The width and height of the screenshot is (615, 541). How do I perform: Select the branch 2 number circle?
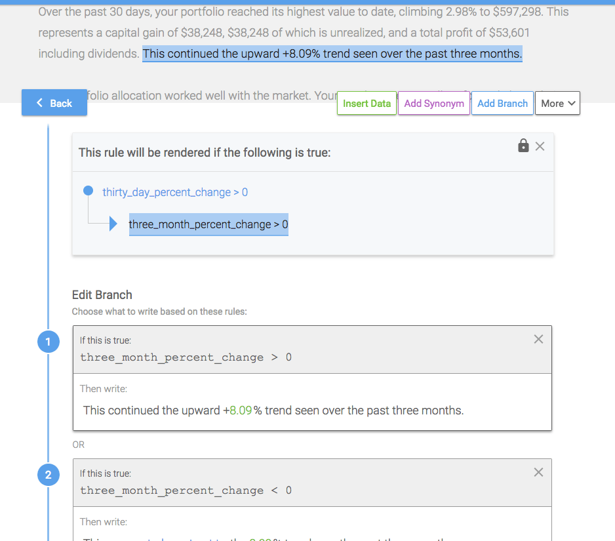(49, 475)
